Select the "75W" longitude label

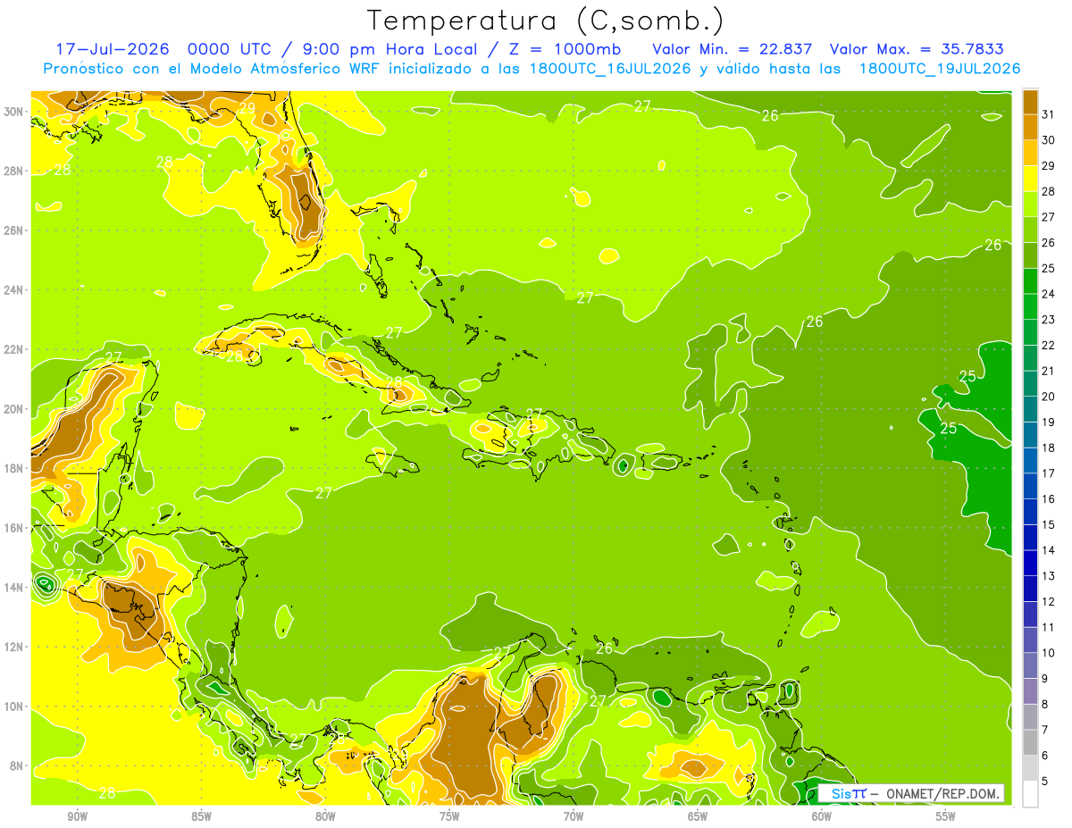coord(449,816)
